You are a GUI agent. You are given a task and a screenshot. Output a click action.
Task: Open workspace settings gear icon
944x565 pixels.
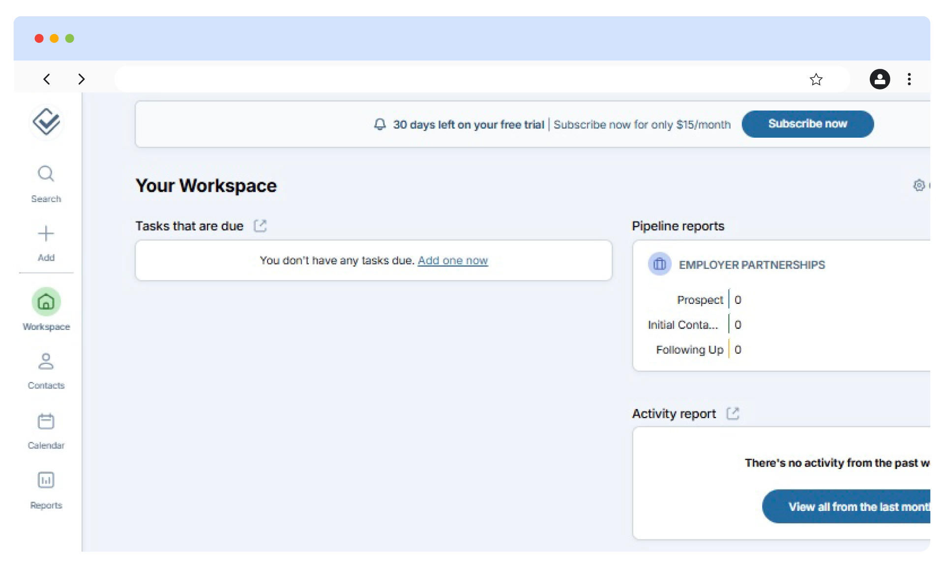coord(919,185)
